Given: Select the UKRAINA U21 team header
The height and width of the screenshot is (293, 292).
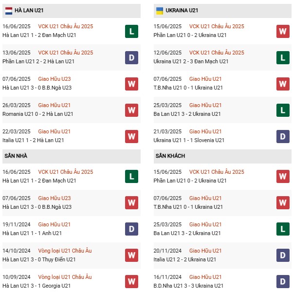Looking at the screenshot, I should click(x=182, y=10).
